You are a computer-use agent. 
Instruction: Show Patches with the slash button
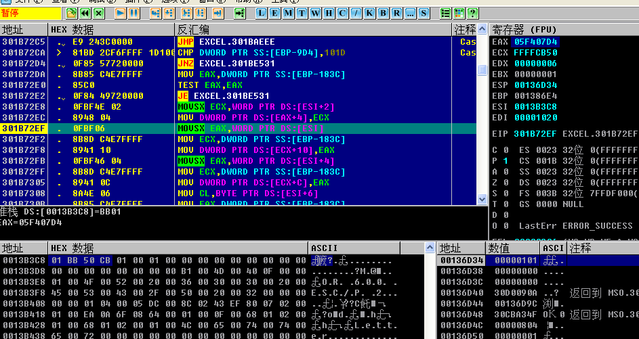pyautogui.click(x=356, y=13)
